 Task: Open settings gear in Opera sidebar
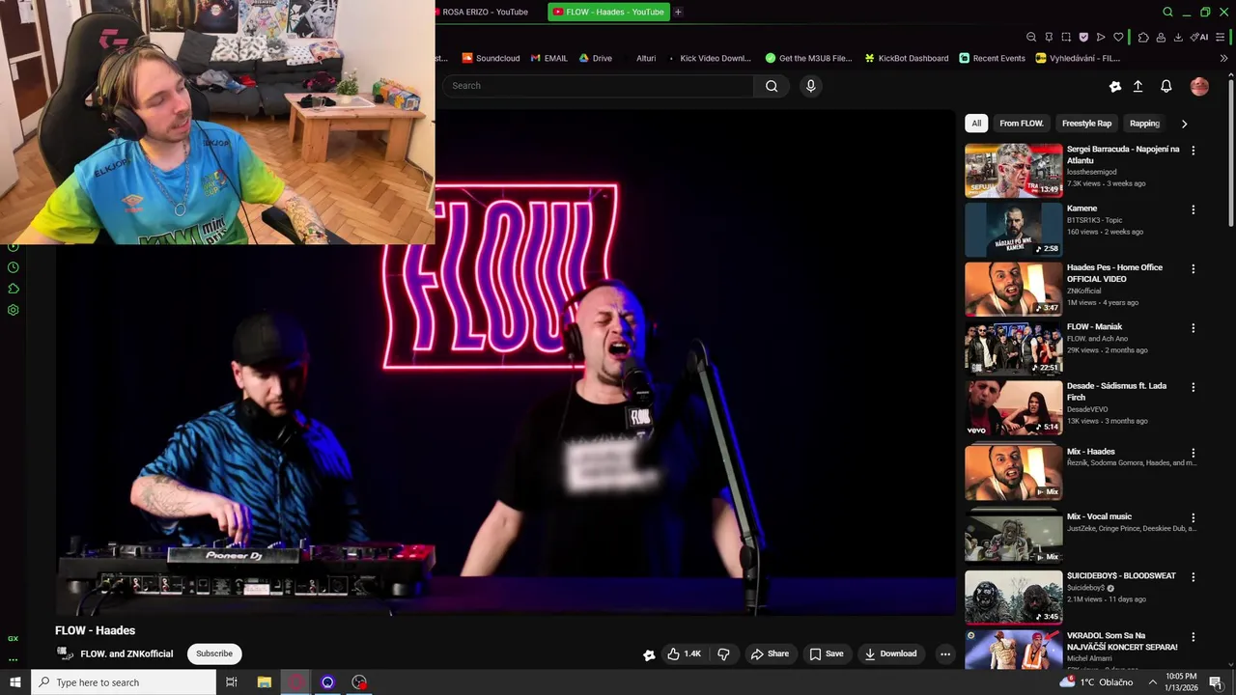pyautogui.click(x=13, y=310)
